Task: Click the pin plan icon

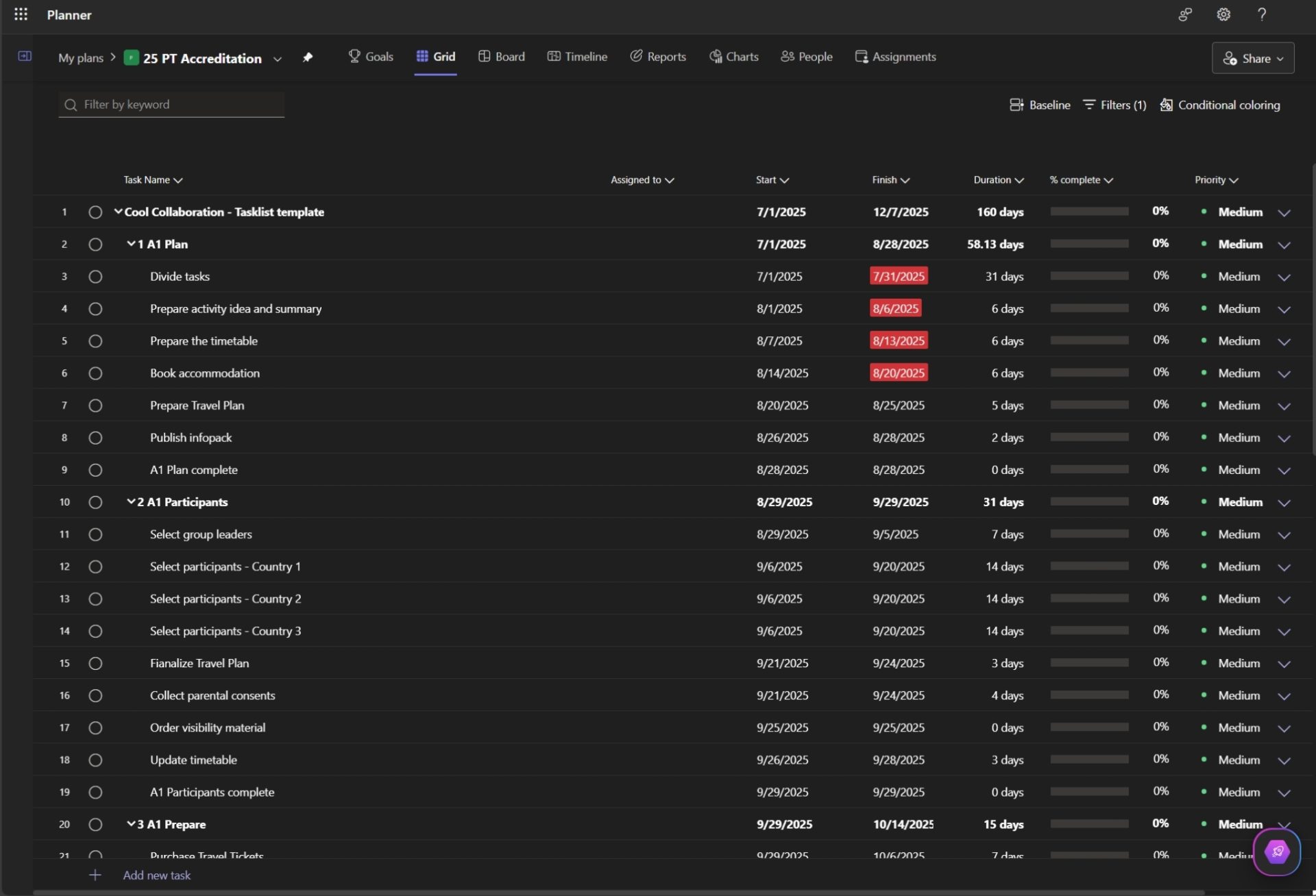Action: 308,58
